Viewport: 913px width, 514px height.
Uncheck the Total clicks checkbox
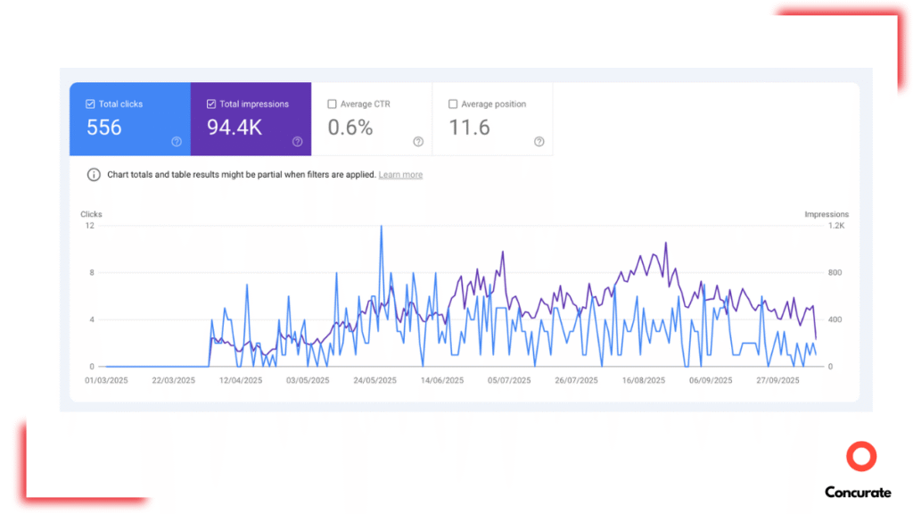coord(90,104)
